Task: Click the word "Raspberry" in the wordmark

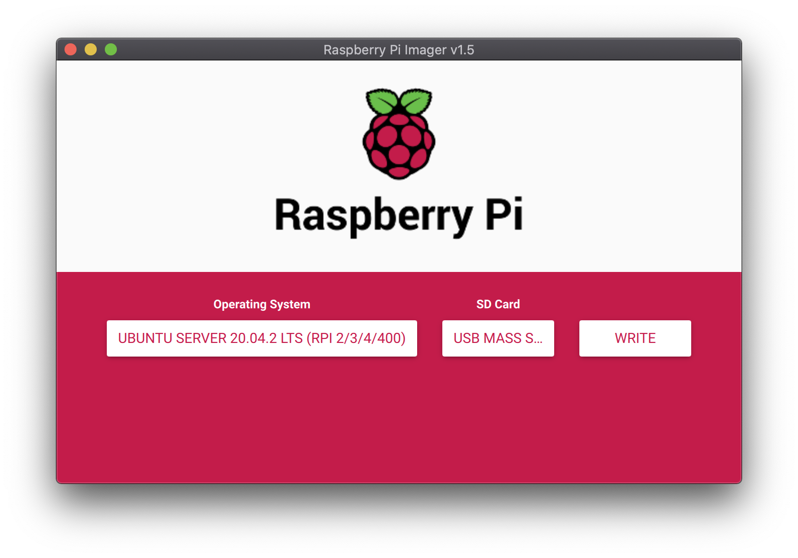Action: 373,216
